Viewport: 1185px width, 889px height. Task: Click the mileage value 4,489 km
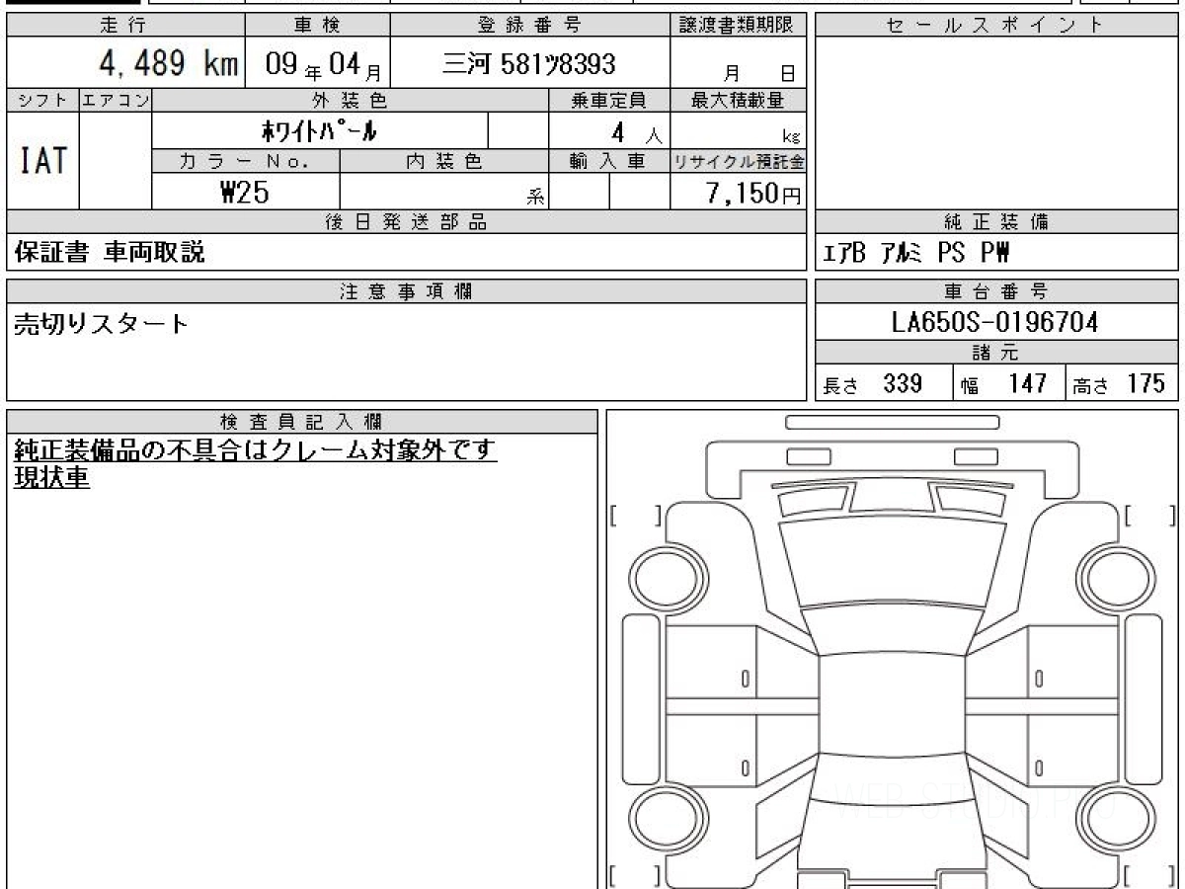(168, 64)
